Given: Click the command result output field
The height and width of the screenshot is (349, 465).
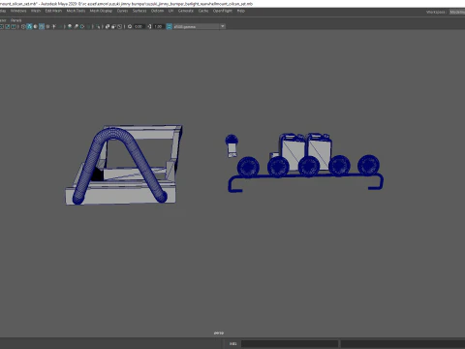Looking at the screenshot, I should click(403, 343).
